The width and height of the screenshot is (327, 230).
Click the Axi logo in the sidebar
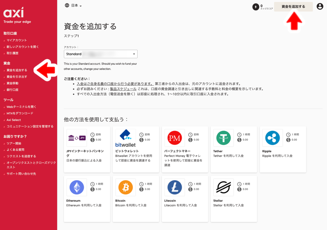click(x=13, y=13)
